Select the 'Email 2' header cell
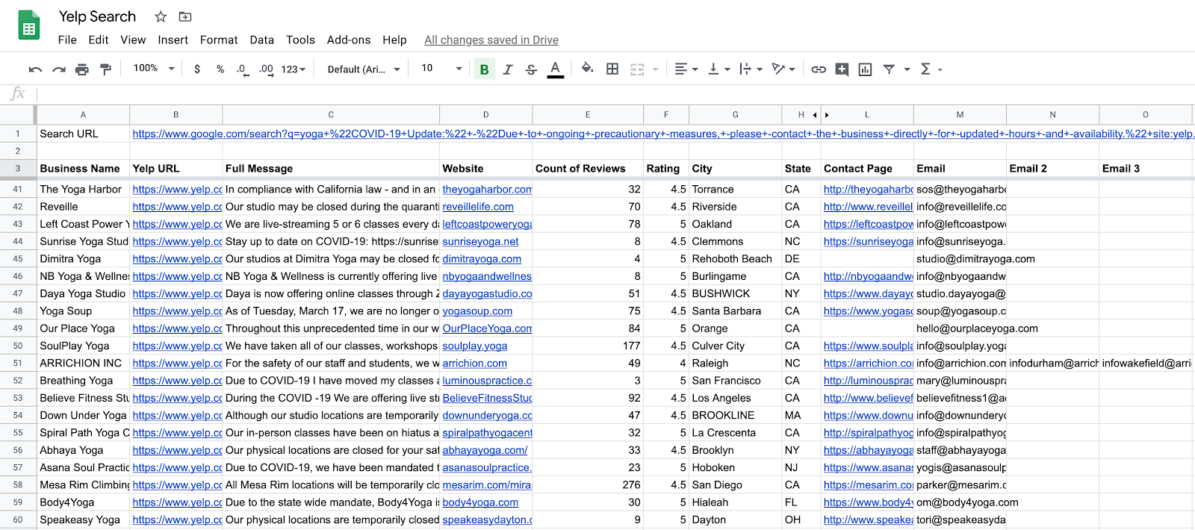Viewport: 1195px width, 530px height. [1052, 169]
